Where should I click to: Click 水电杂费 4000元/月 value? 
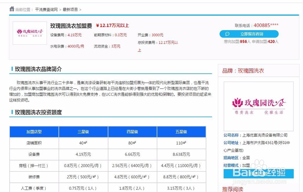coord(76,46)
